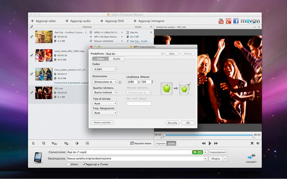287x179 pixels.
Task: Open the Conversione format dropdown arrow
Action: (205, 152)
